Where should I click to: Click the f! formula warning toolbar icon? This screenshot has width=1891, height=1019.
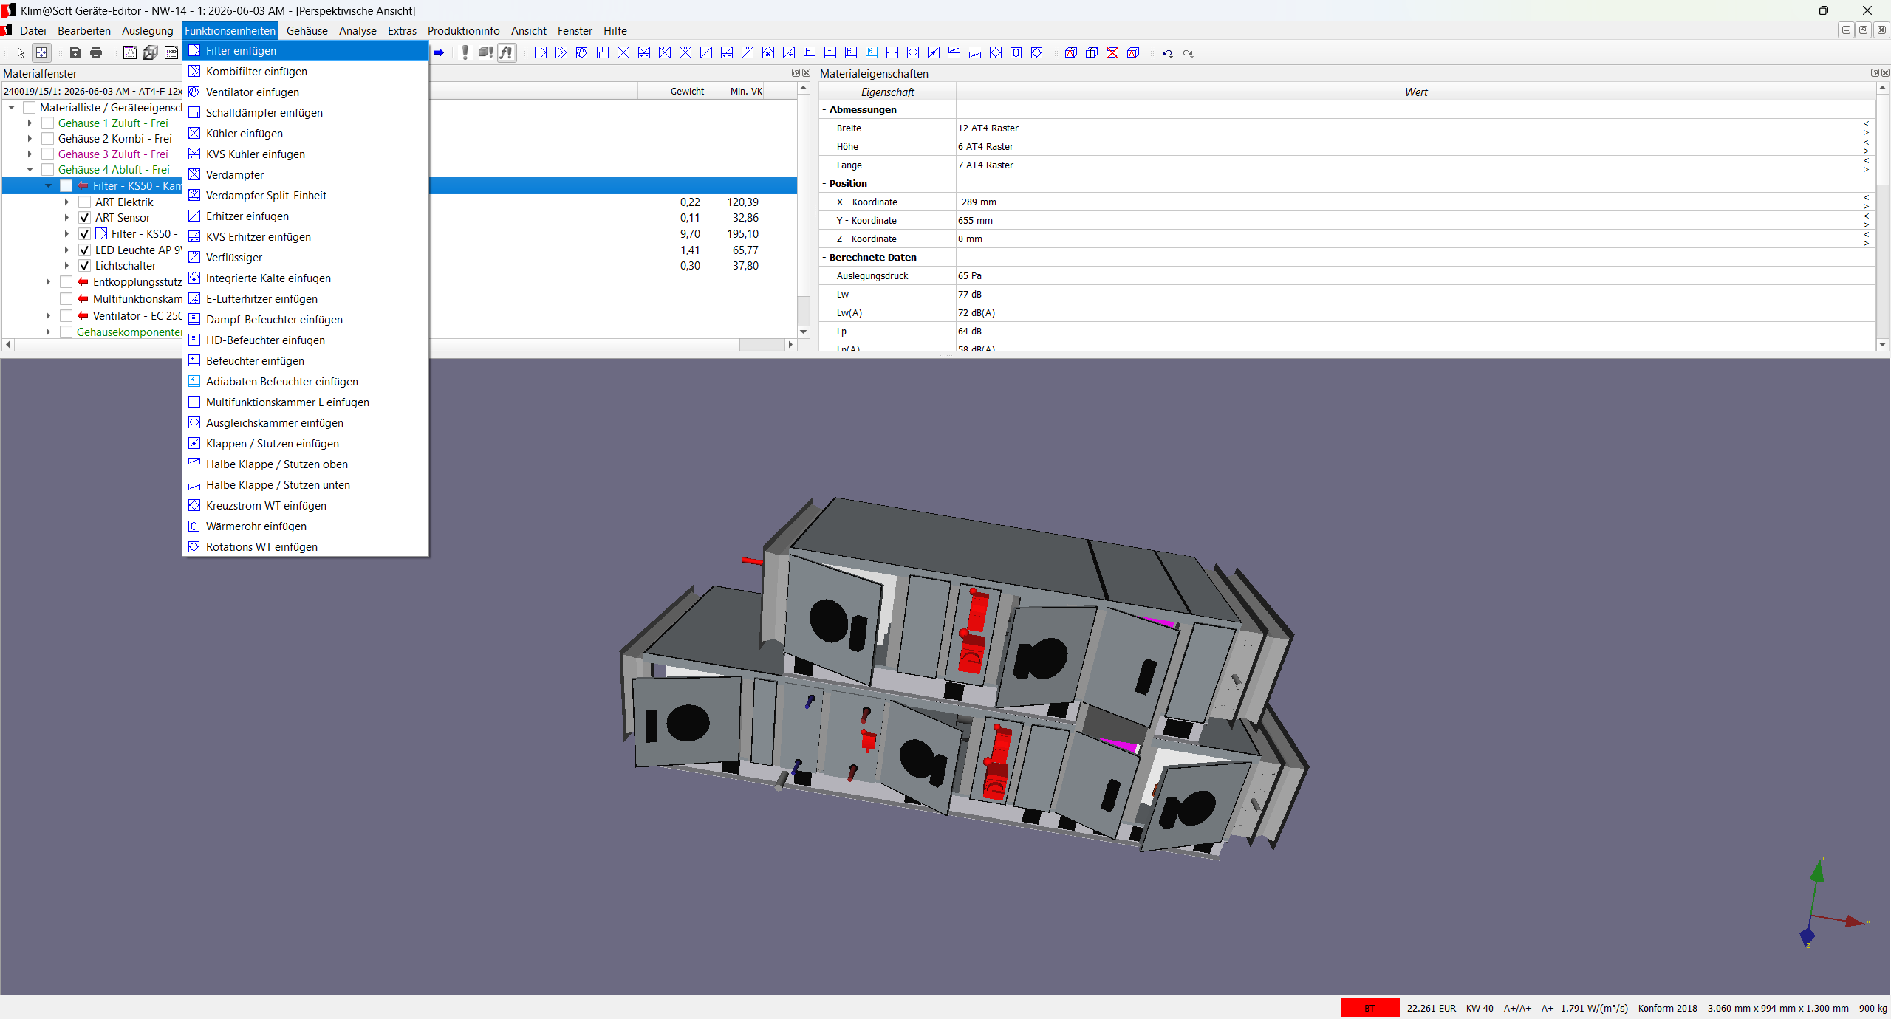tap(506, 52)
